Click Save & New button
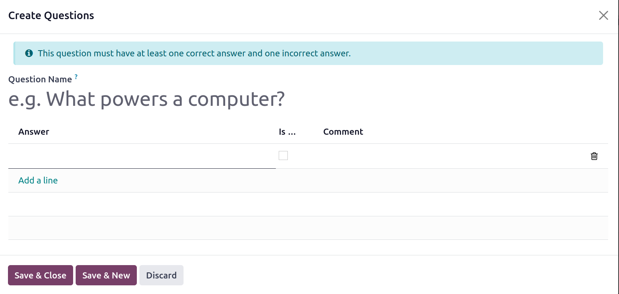This screenshot has width=619, height=294. [x=106, y=275]
